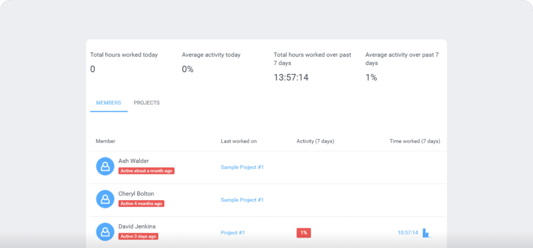The width and height of the screenshot is (533, 248).
Task: Click the 'Active 4 months ago' badge
Action: [142, 203]
